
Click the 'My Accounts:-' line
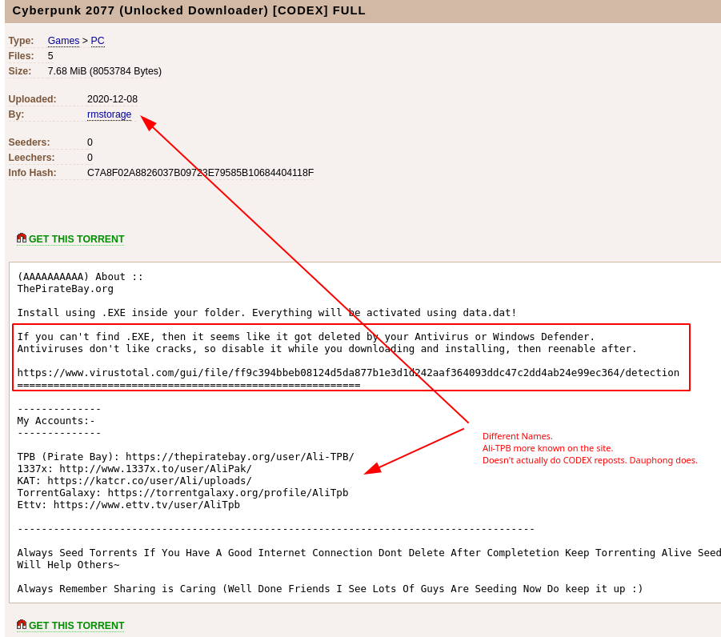[x=56, y=421]
